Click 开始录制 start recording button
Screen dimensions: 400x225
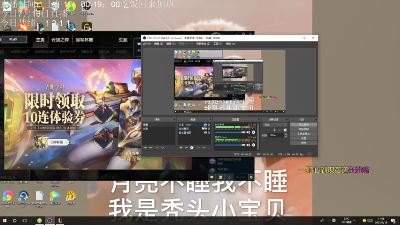point(303,129)
